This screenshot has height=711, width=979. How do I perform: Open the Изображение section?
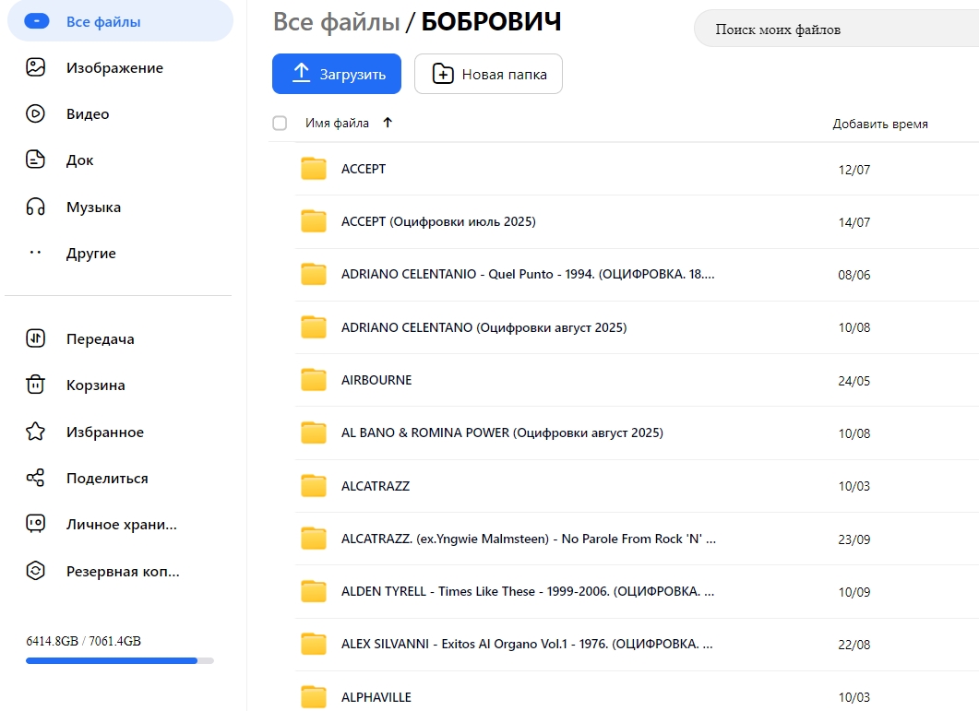[115, 67]
